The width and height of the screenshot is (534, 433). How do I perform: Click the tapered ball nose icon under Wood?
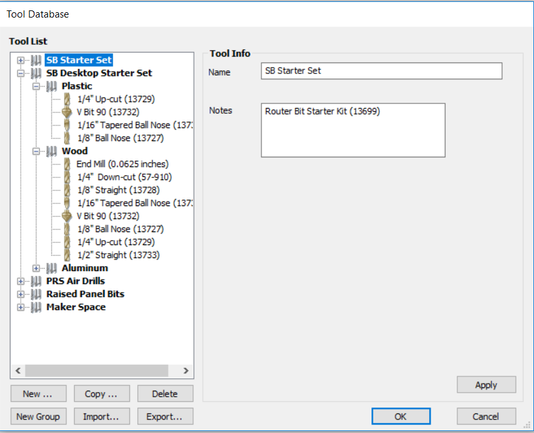[67, 203]
